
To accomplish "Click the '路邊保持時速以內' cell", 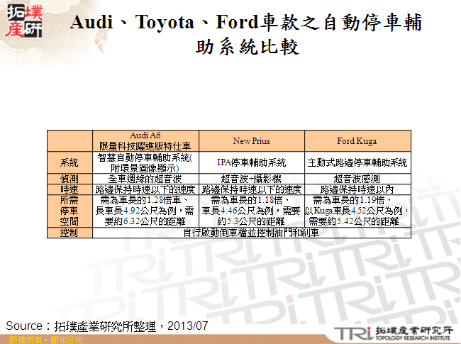I will point(357,189).
